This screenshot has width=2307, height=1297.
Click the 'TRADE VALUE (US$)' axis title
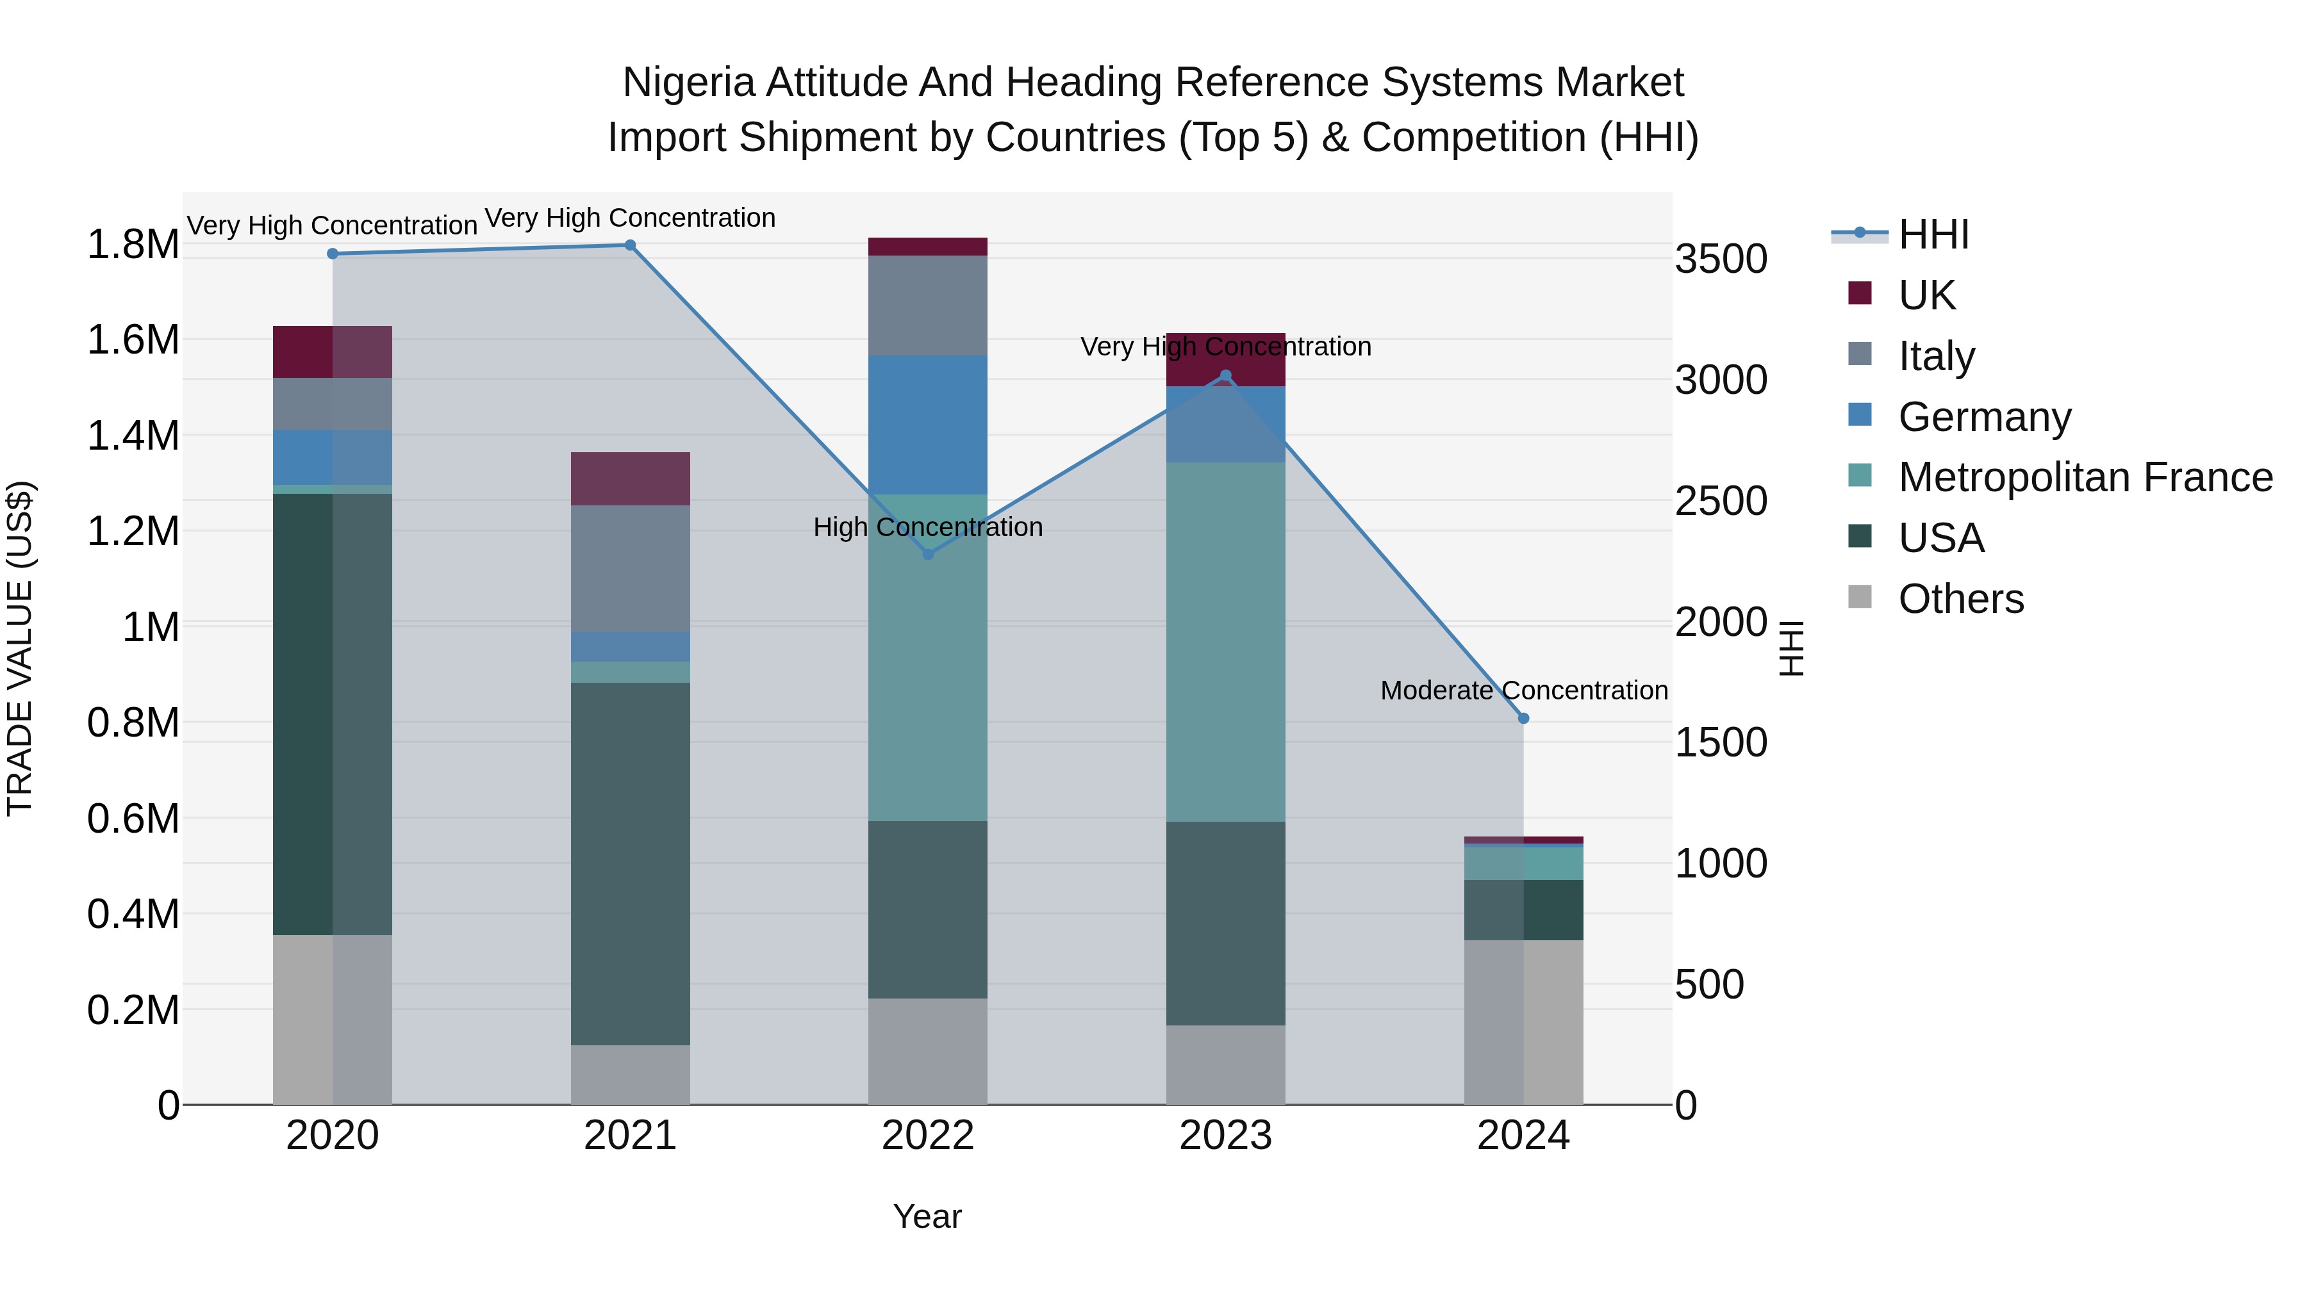coord(20,648)
